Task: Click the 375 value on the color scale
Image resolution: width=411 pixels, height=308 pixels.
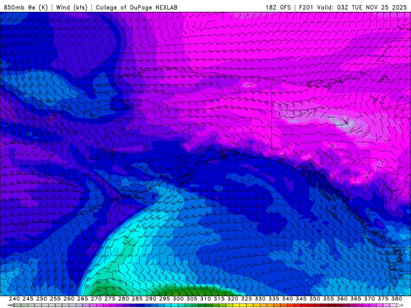Action: (x=383, y=299)
